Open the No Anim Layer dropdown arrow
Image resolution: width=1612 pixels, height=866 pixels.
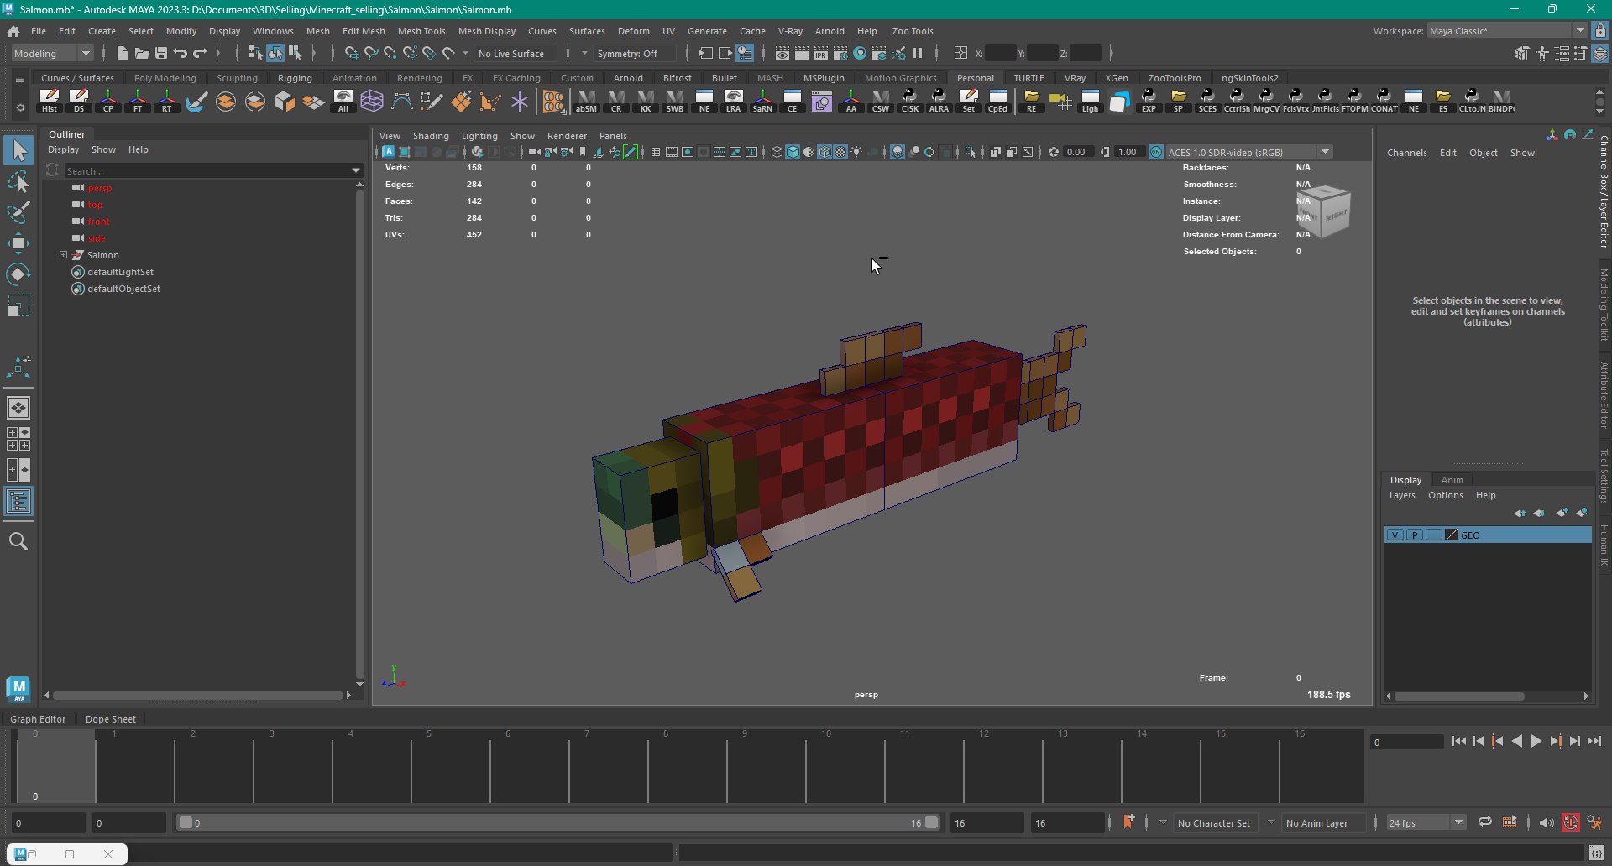(1271, 822)
